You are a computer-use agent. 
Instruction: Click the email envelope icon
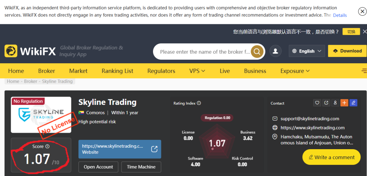(x=275, y=119)
